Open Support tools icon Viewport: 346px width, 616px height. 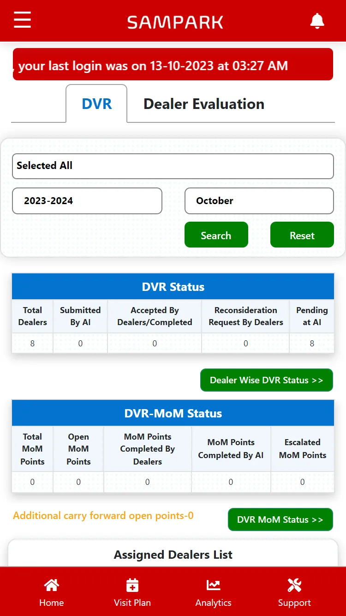pos(294,585)
